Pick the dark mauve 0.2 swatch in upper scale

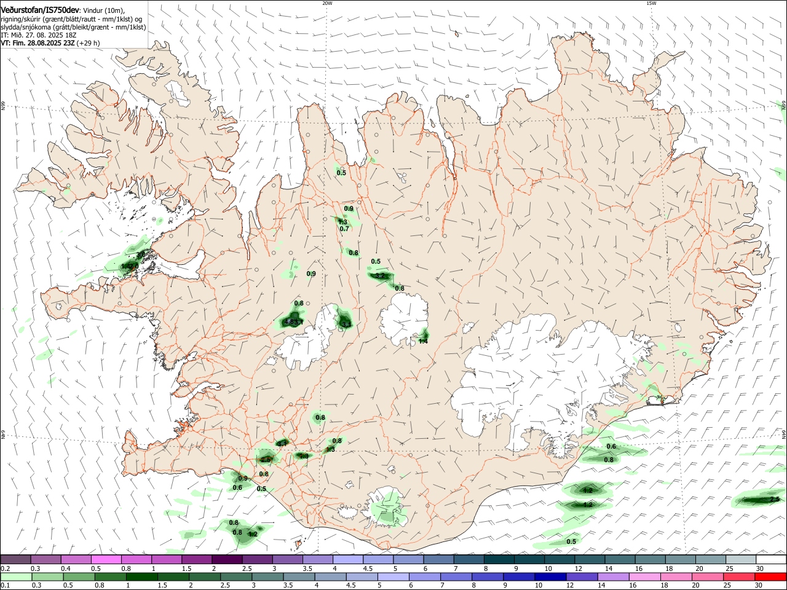(x=16, y=560)
